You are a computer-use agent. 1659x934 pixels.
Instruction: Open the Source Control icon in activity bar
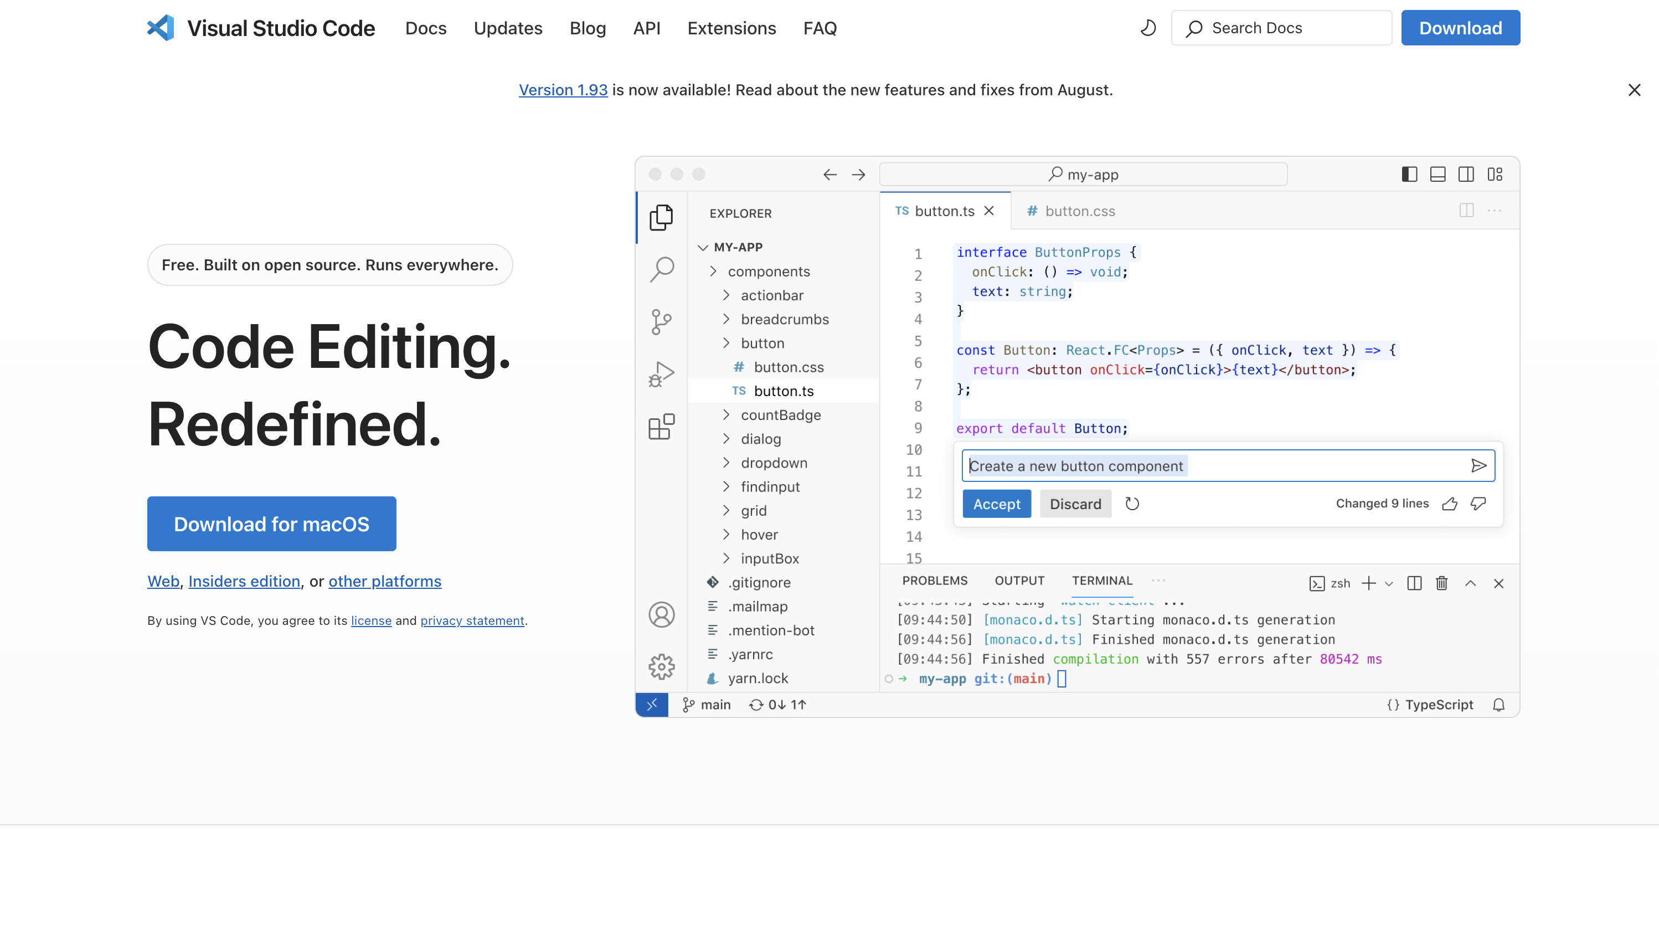661,322
